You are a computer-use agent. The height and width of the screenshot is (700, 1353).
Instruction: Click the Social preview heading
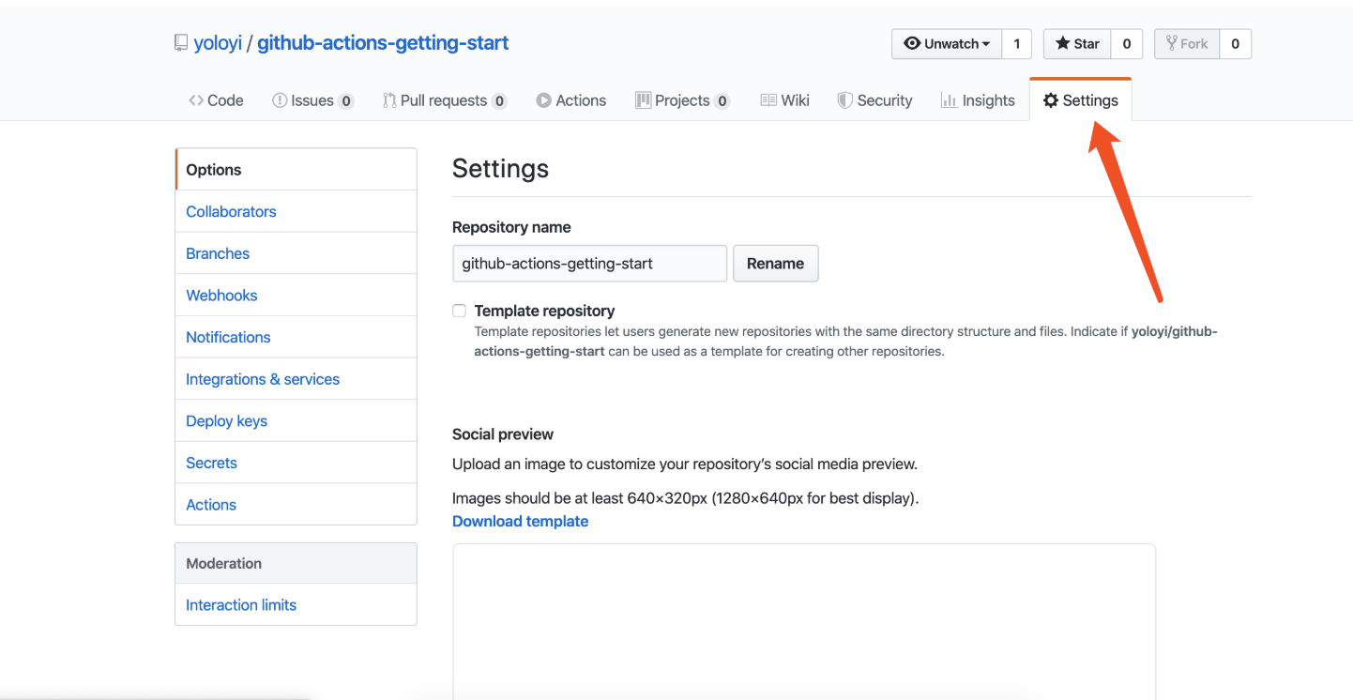[503, 434]
